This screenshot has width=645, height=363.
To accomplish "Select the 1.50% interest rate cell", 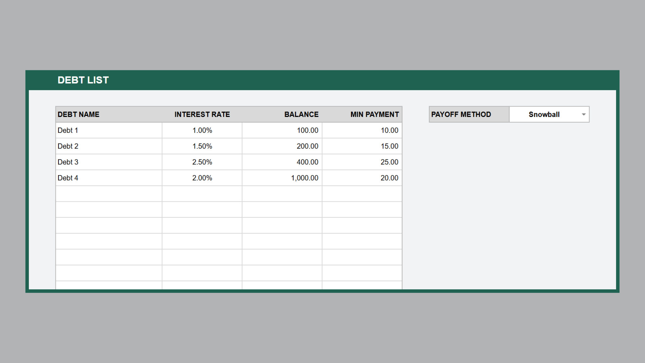I will 202,146.
